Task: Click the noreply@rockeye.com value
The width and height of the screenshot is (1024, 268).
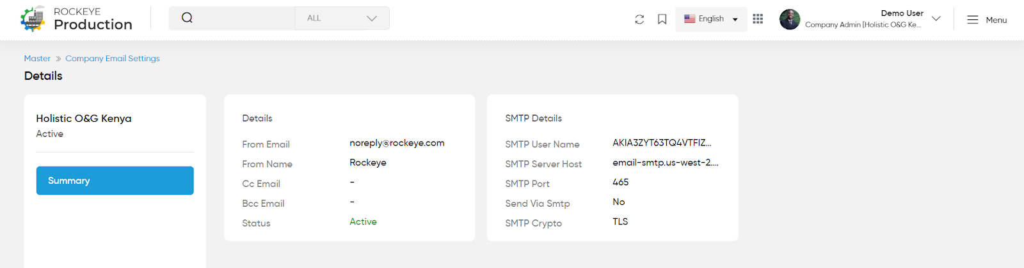Action: coord(397,143)
